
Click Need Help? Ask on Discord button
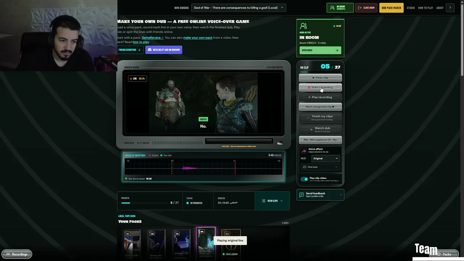click(164, 50)
